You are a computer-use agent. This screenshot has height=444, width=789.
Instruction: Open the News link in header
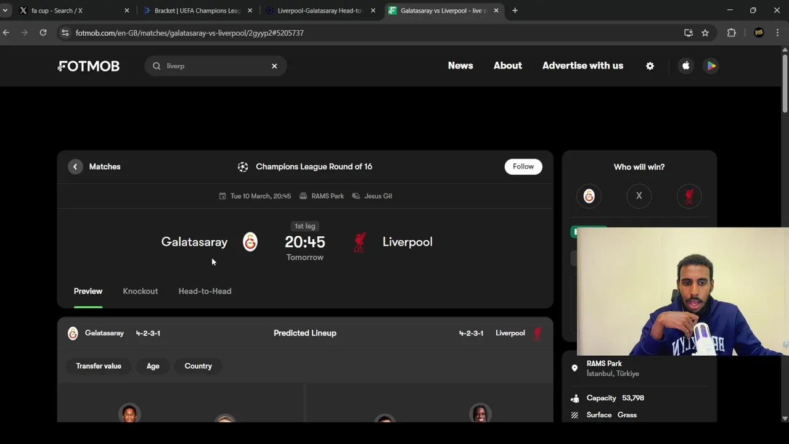pos(460,65)
